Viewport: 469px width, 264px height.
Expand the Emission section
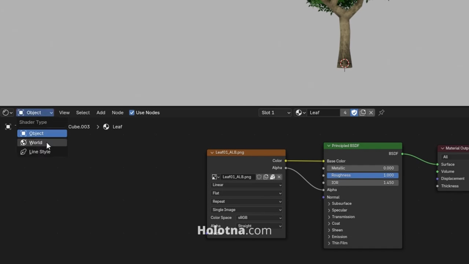click(x=337, y=237)
